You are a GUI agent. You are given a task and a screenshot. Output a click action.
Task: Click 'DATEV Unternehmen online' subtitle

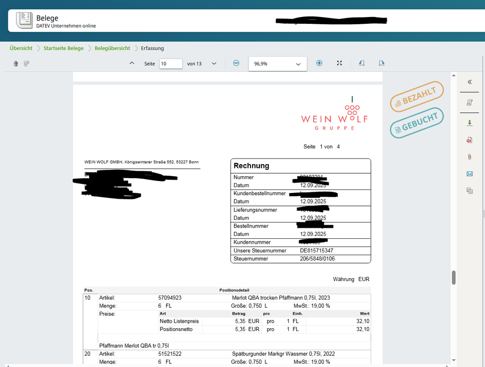[x=66, y=26]
